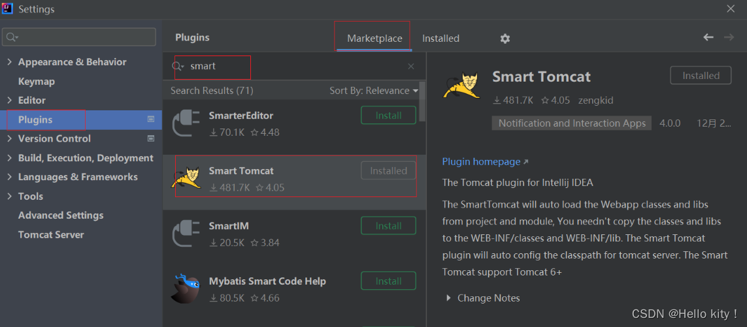Switch to the Installed tab
Image resolution: width=747 pixels, height=327 pixels.
click(x=440, y=39)
